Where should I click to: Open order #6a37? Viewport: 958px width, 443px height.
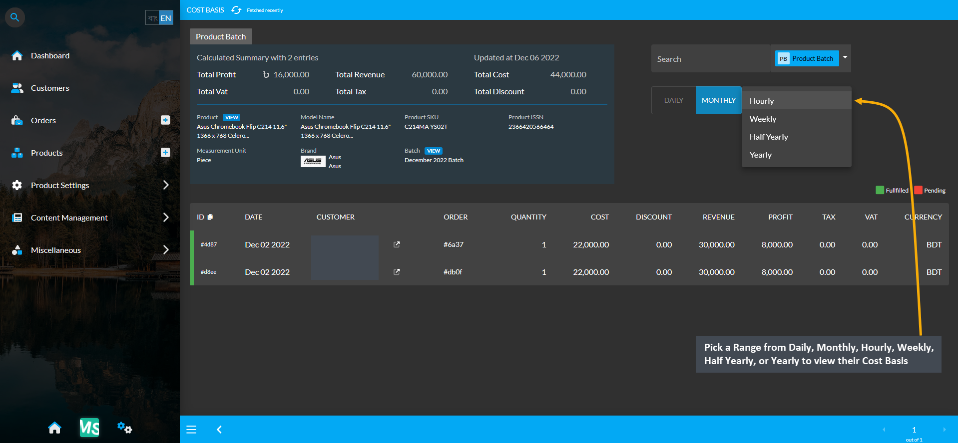[x=454, y=244]
